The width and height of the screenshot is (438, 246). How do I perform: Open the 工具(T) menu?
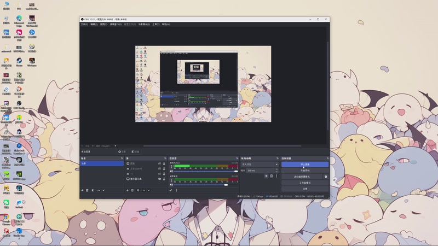[x=156, y=24]
